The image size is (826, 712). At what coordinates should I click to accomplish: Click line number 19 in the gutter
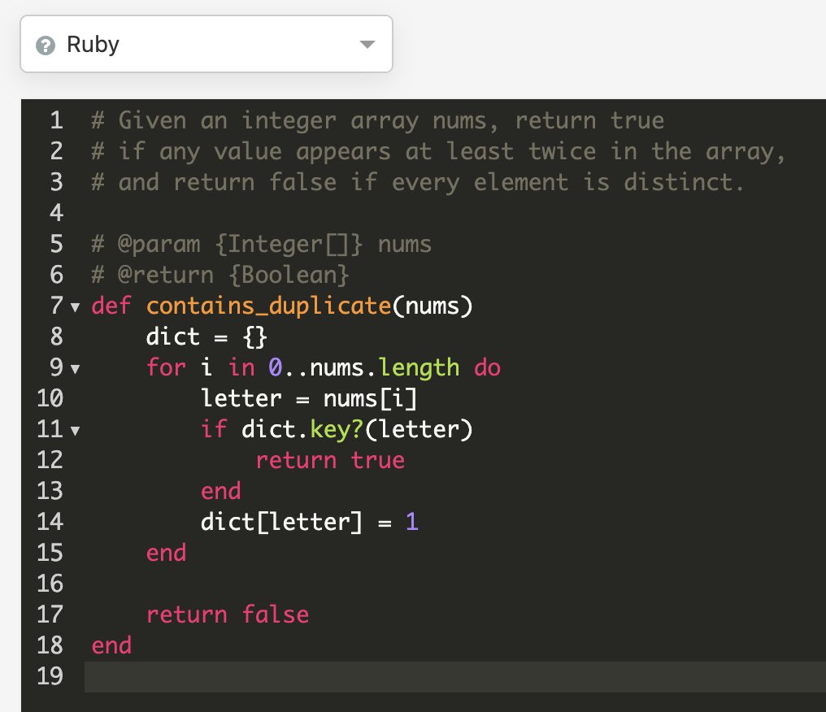[50, 676]
